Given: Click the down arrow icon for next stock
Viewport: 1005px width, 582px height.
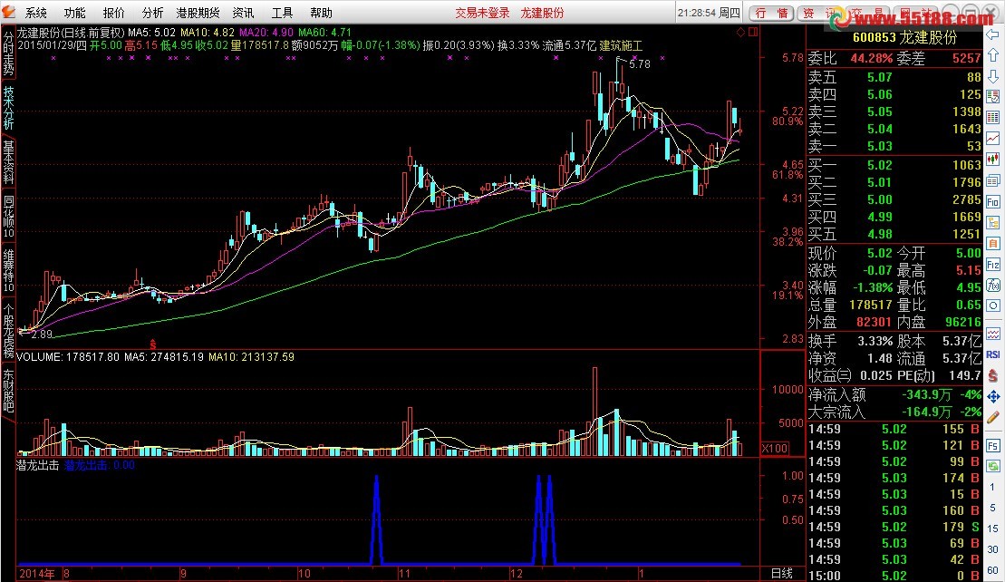Looking at the screenshot, I should pos(993,76).
